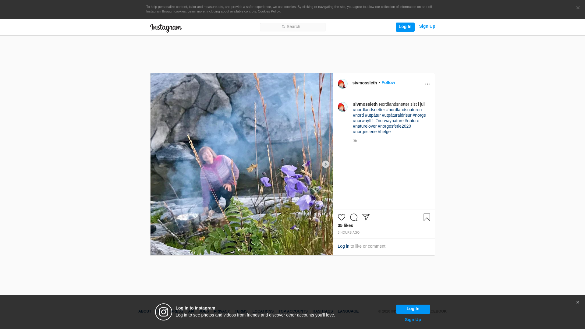Open hashtag #nature

coord(412,121)
